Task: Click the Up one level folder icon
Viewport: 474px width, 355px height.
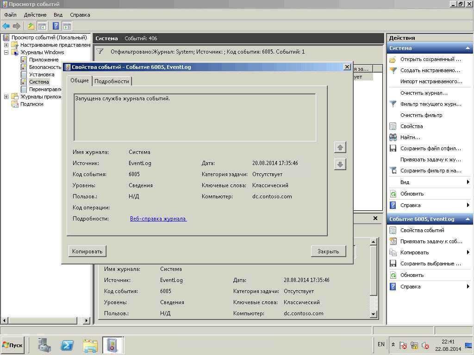Action: (31, 26)
